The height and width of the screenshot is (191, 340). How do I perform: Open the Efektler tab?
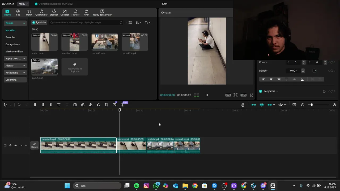point(54,13)
